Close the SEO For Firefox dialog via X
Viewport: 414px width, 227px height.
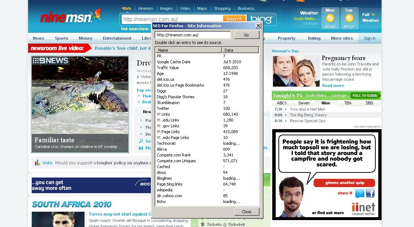[x=258, y=26]
